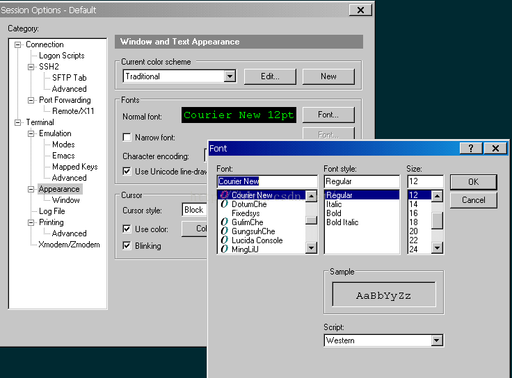The height and width of the screenshot is (378, 512).
Task: Click the Font style input field
Action: point(362,181)
